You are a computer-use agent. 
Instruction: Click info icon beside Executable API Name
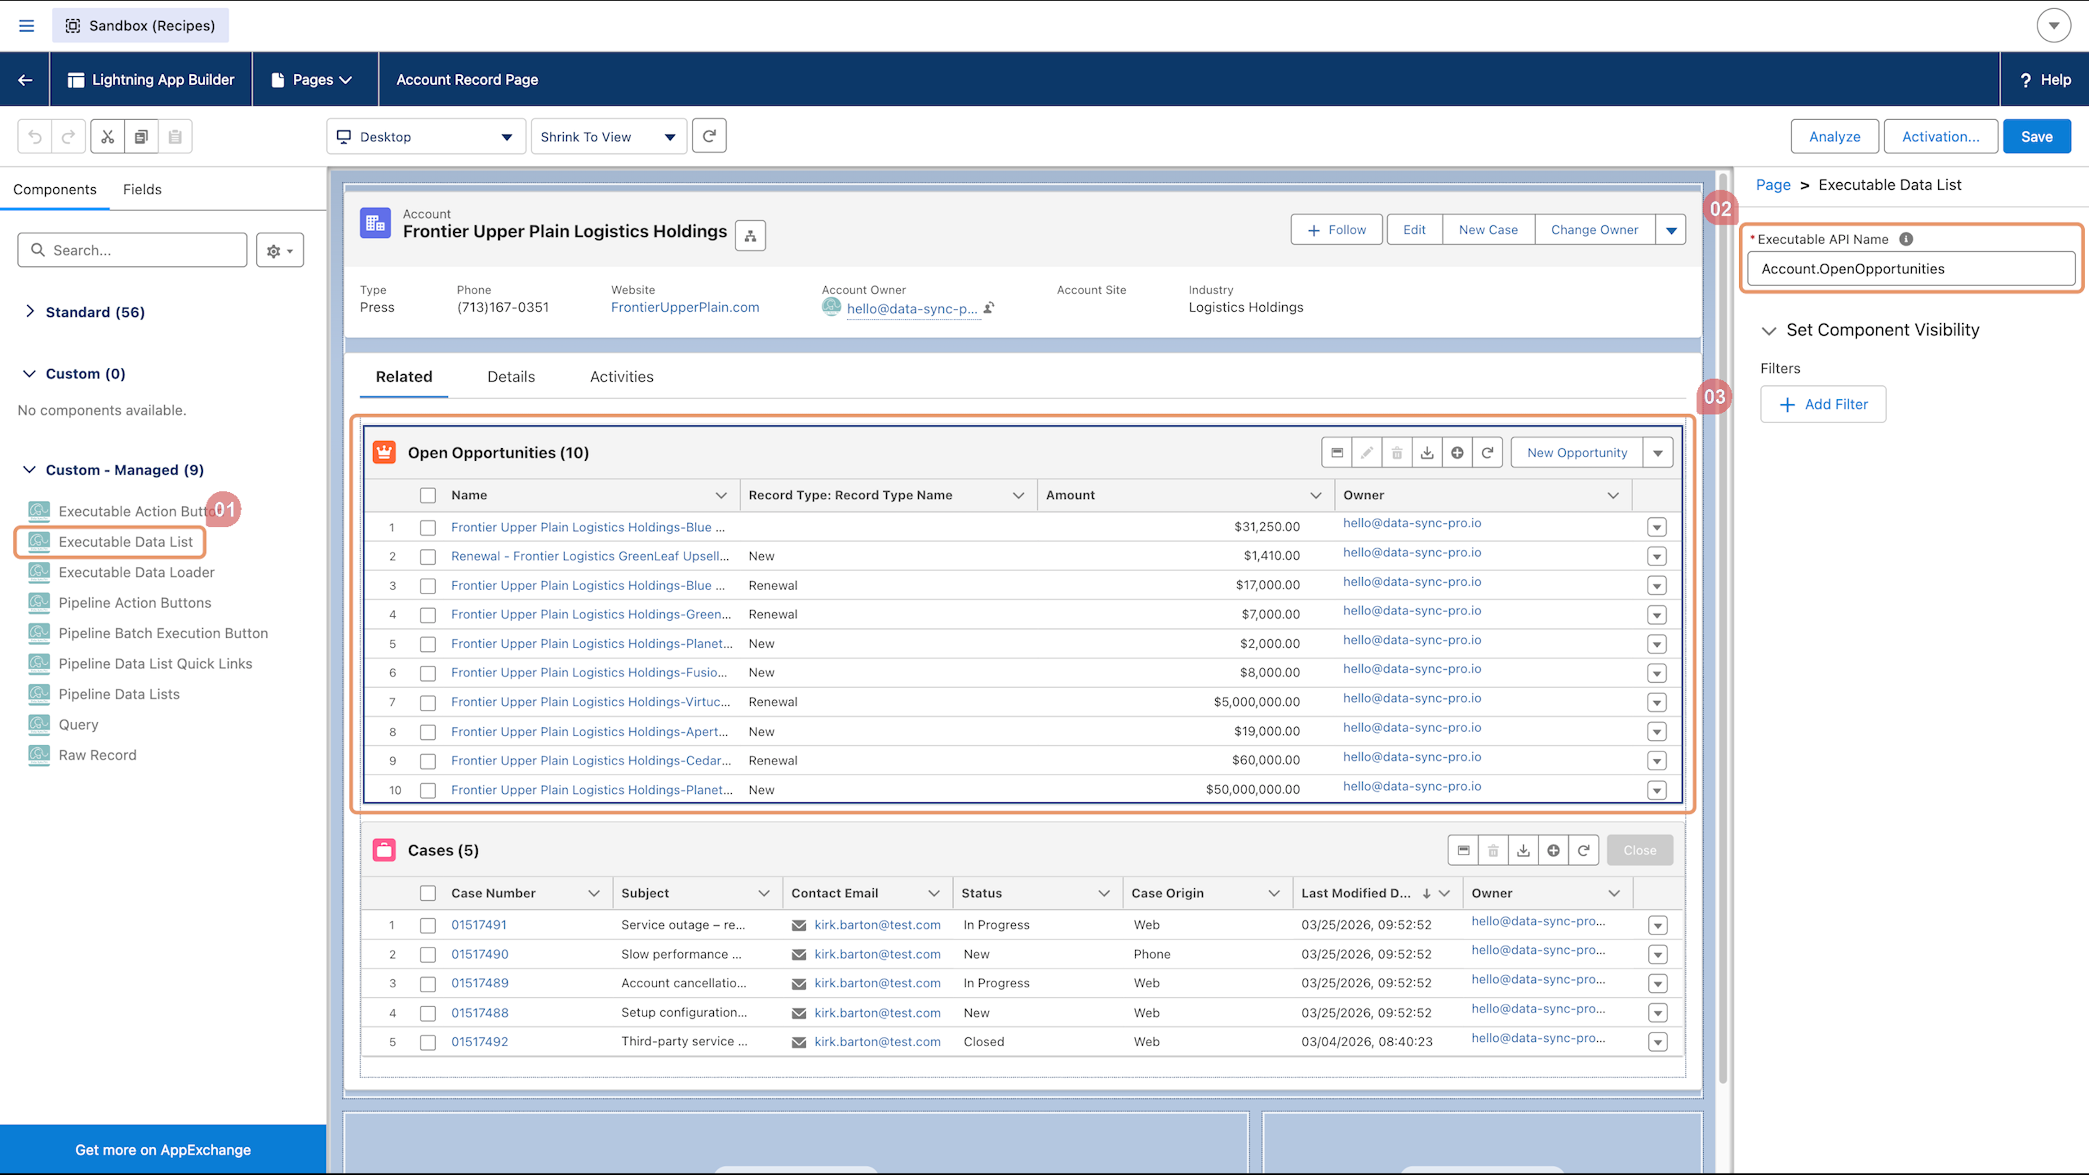[1906, 239]
